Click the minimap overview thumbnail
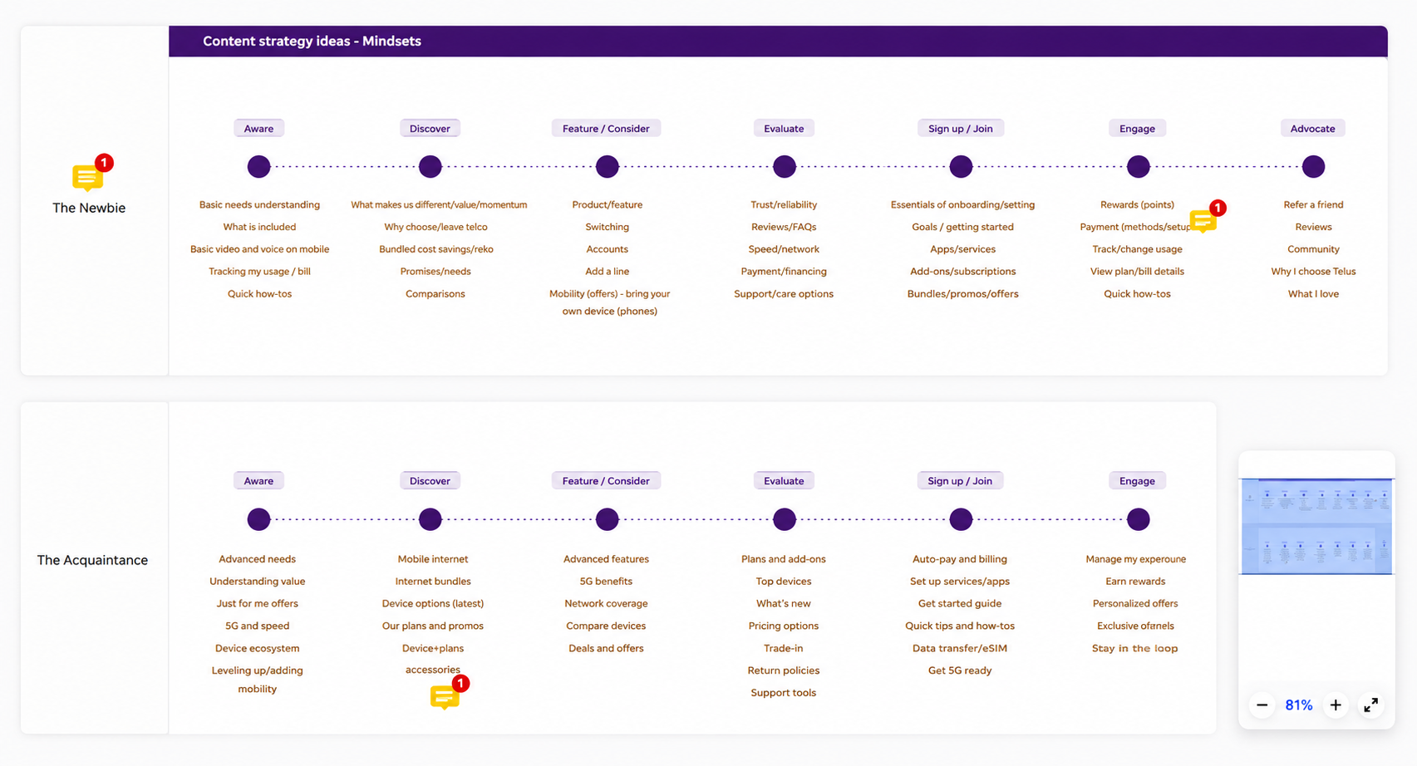The height and width of the screenshot is (766, 1417). tap(1316, 527)
